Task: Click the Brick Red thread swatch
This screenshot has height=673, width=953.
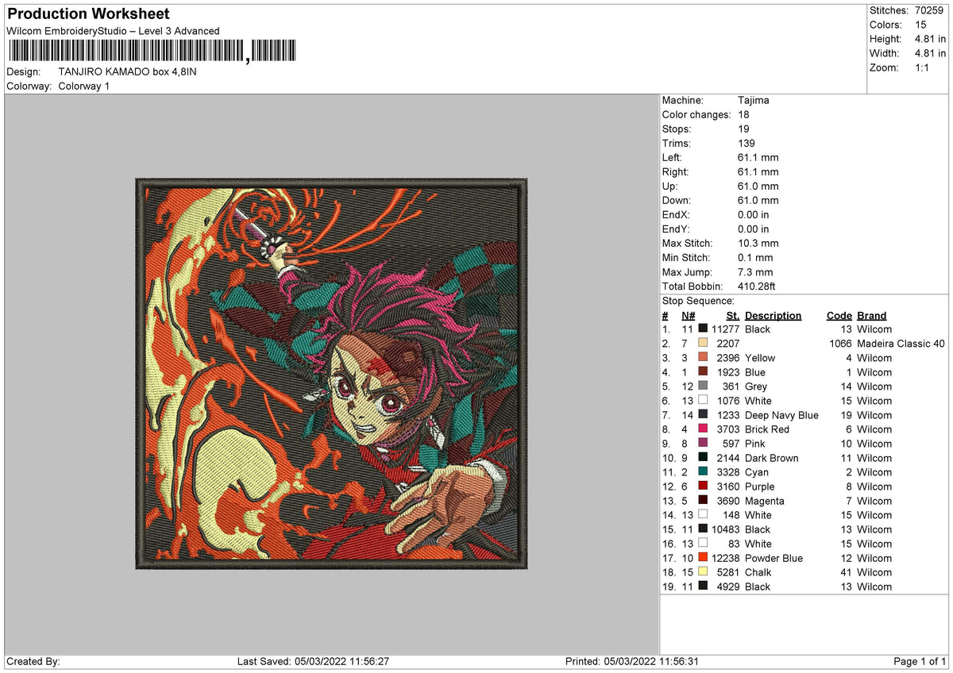Action: coord(703,429)
